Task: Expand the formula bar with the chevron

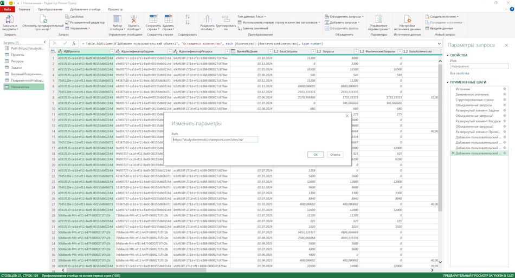Action: [439, 44]
